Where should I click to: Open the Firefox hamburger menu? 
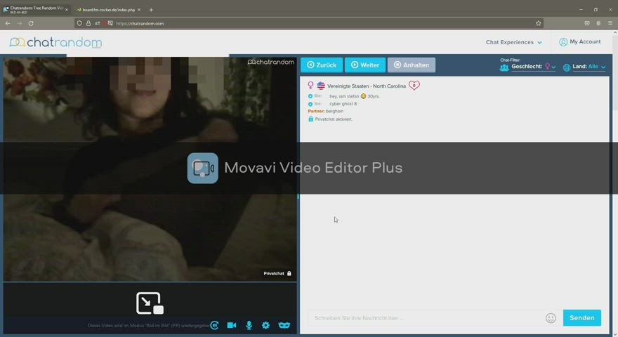610,23
